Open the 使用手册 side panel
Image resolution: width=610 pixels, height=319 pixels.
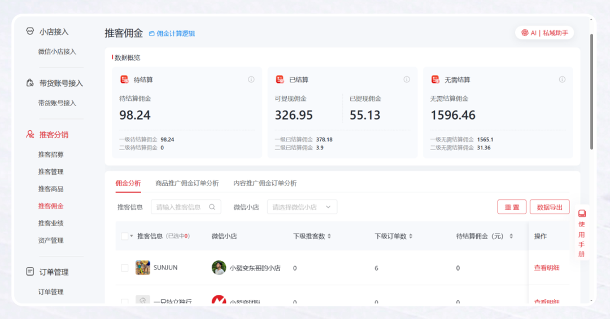[582, 233]
